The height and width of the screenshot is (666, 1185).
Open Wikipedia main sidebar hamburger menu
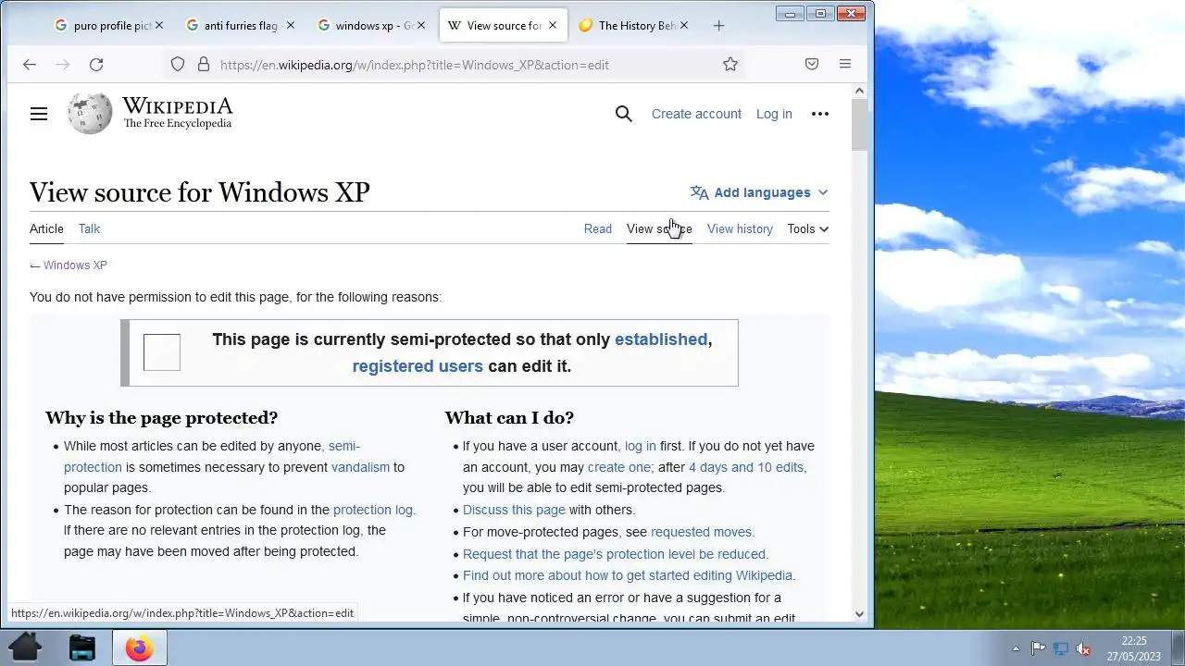(39, 114)
